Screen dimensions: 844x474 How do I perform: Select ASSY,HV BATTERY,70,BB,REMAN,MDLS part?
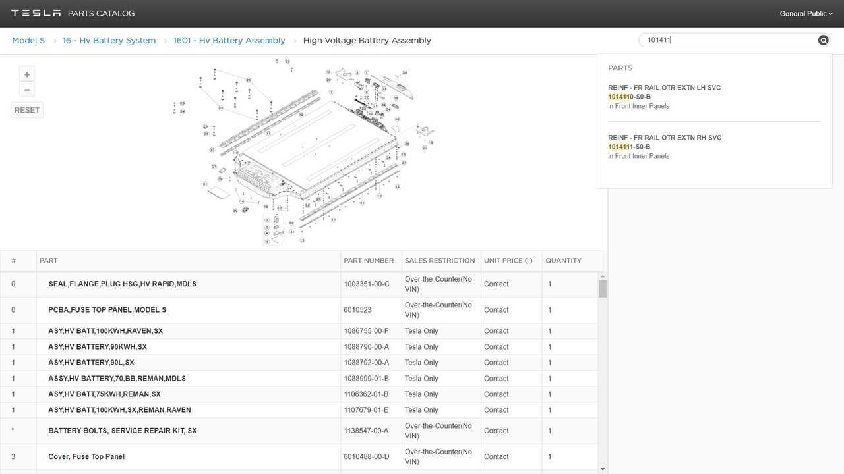click(117, 379)
